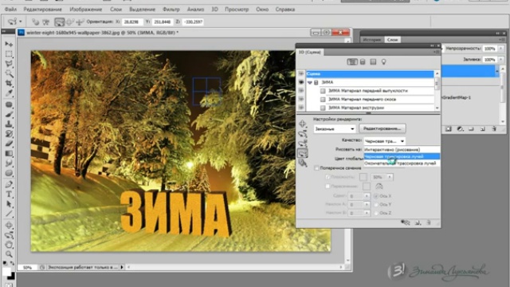510x287 pixels.
Task: Select the Crop tool
Action: tap(9, 83)
